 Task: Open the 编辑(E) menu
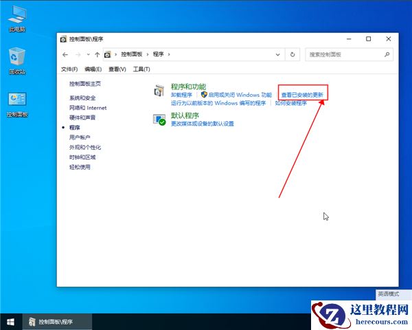(93, 69)
